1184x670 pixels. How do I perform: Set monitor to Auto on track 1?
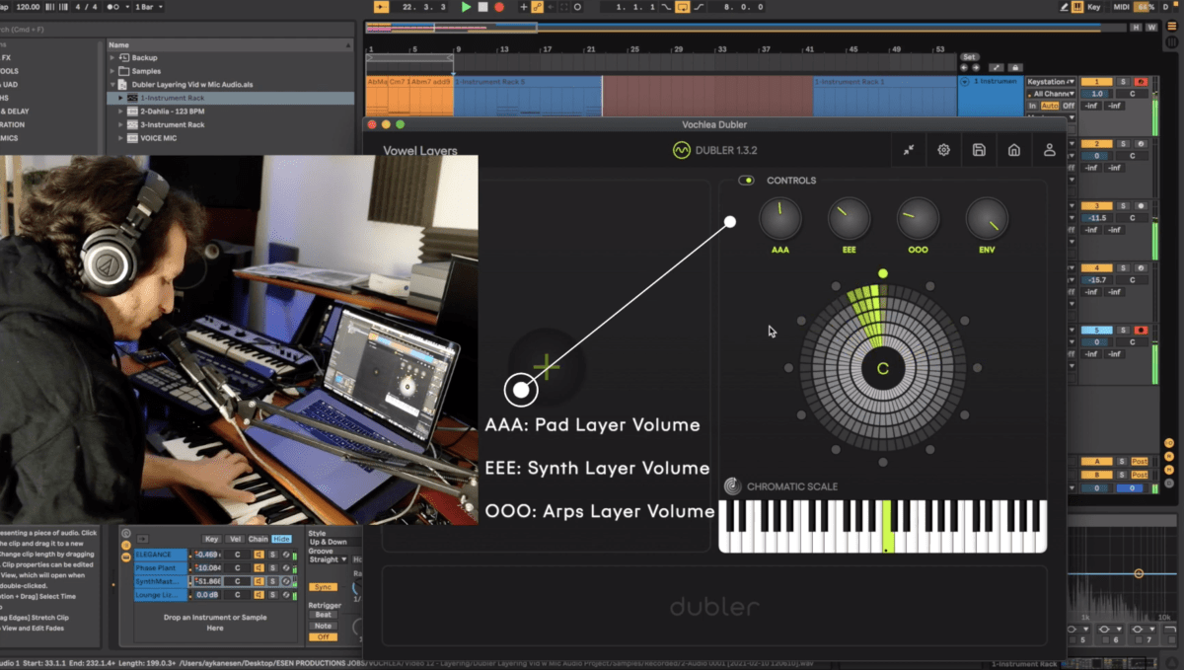(1050, 106)
